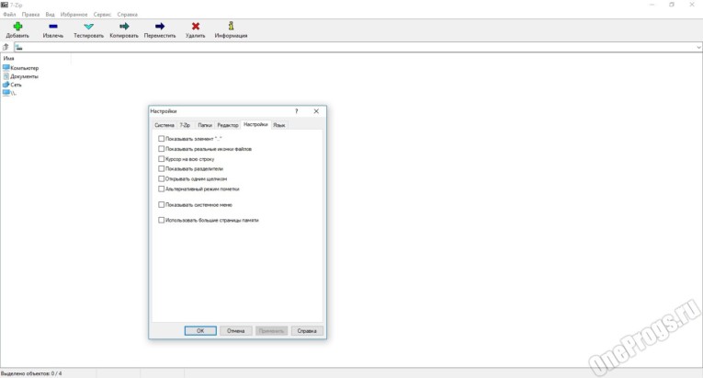
Task: Open the Правка menu
Action: pyautogui.click(x=30, y=15)
